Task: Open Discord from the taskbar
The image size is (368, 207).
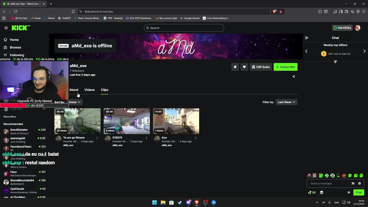Action: 188,202
